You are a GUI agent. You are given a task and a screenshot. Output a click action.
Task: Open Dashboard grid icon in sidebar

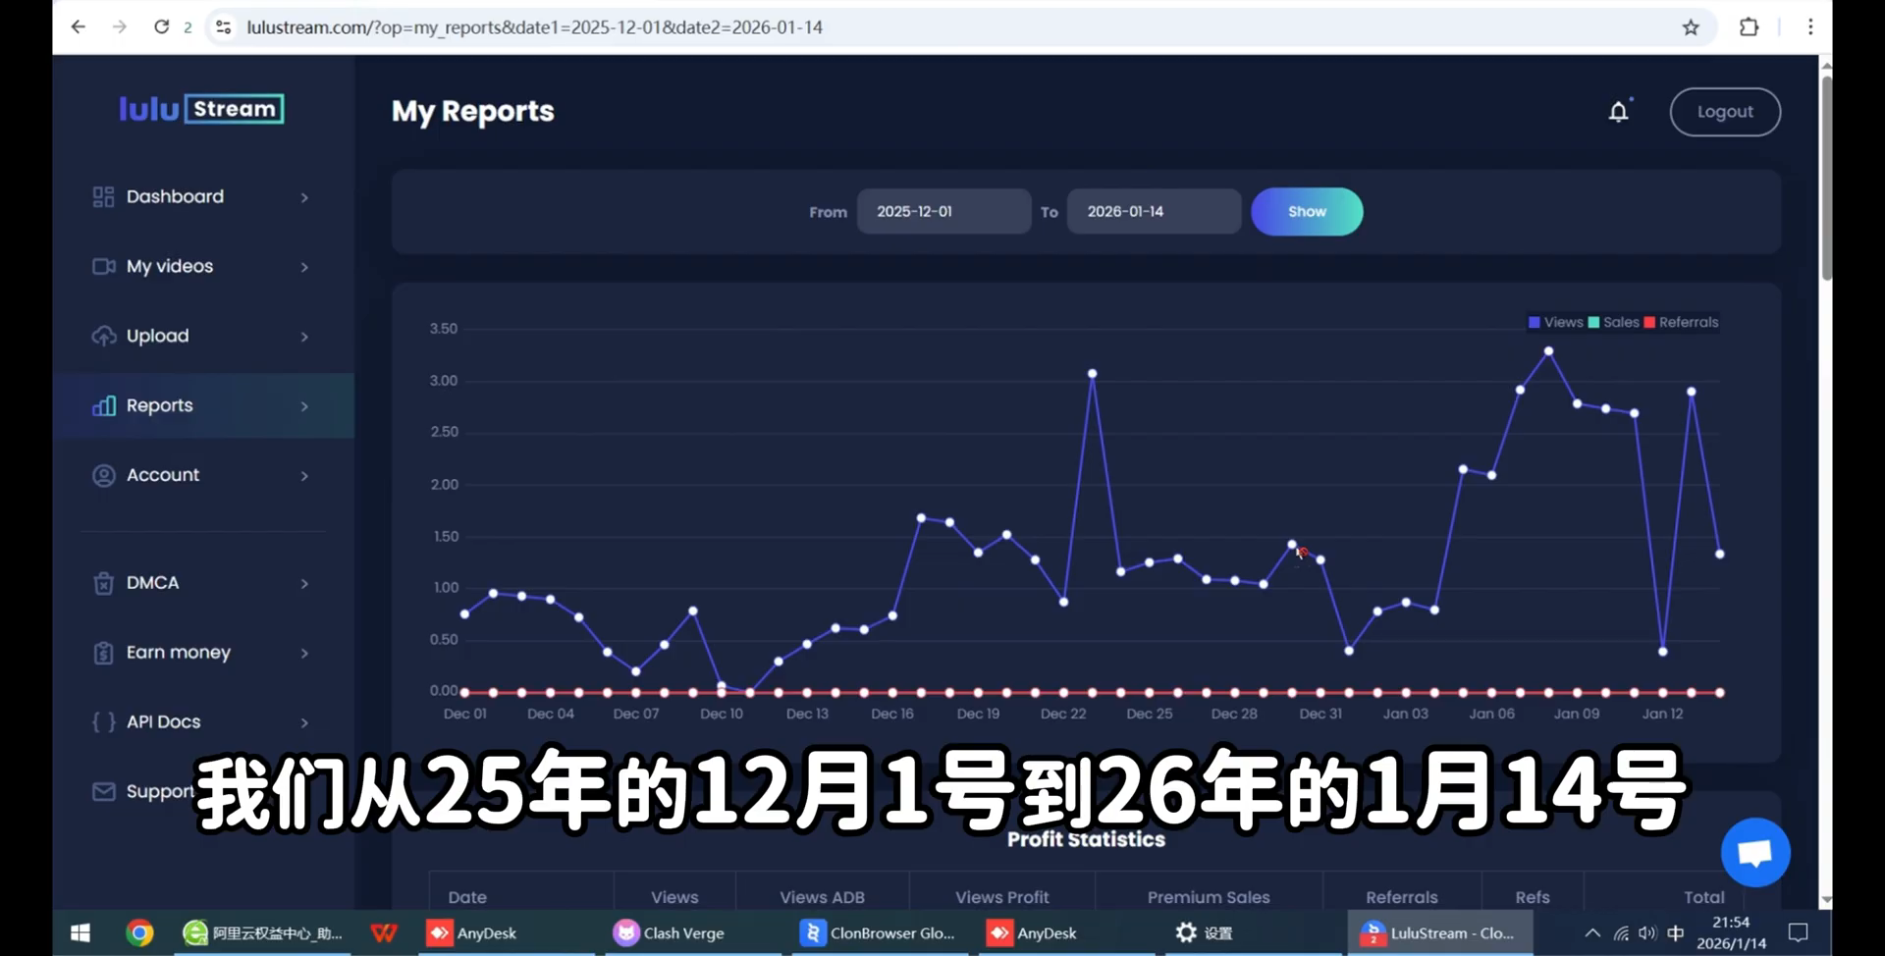(103, 197)
